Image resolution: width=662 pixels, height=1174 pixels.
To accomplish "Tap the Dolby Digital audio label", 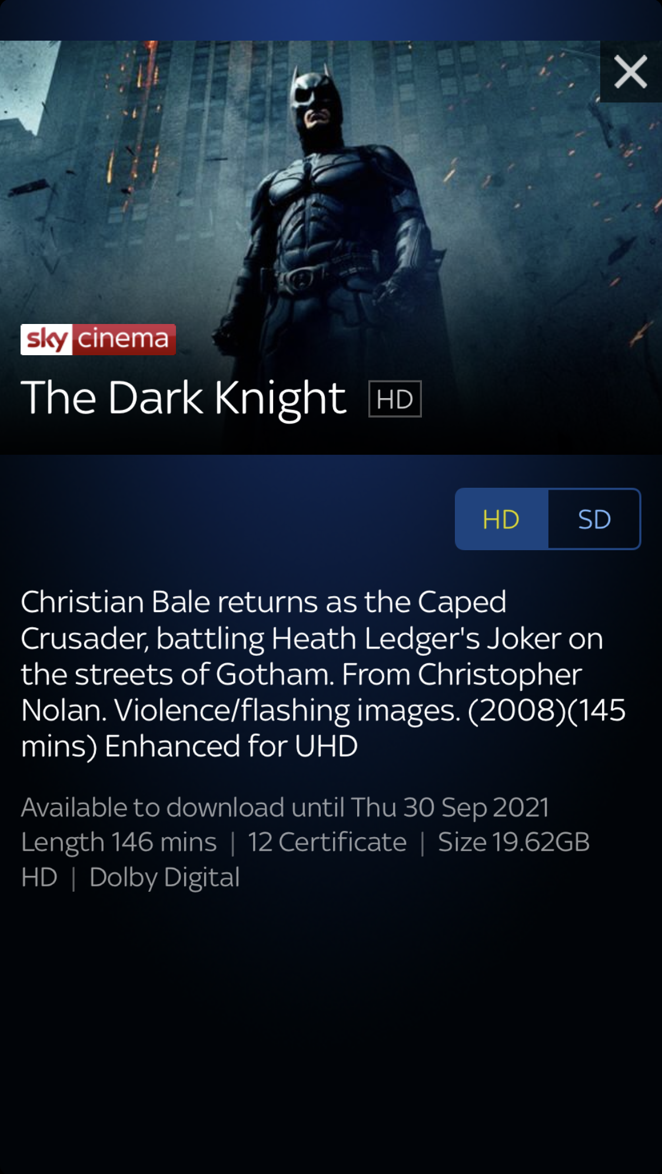I will [164, 878].
